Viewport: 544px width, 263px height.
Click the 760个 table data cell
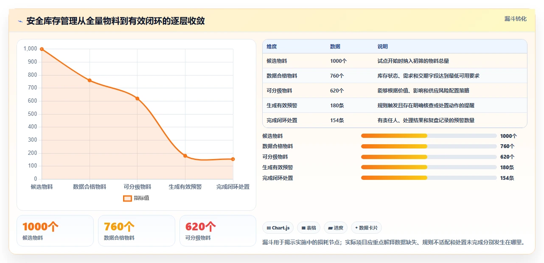(x=337, y=76)
